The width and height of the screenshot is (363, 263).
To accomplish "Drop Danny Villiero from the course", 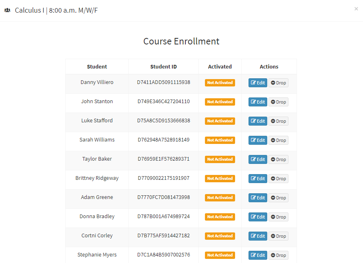I will 279,83.
